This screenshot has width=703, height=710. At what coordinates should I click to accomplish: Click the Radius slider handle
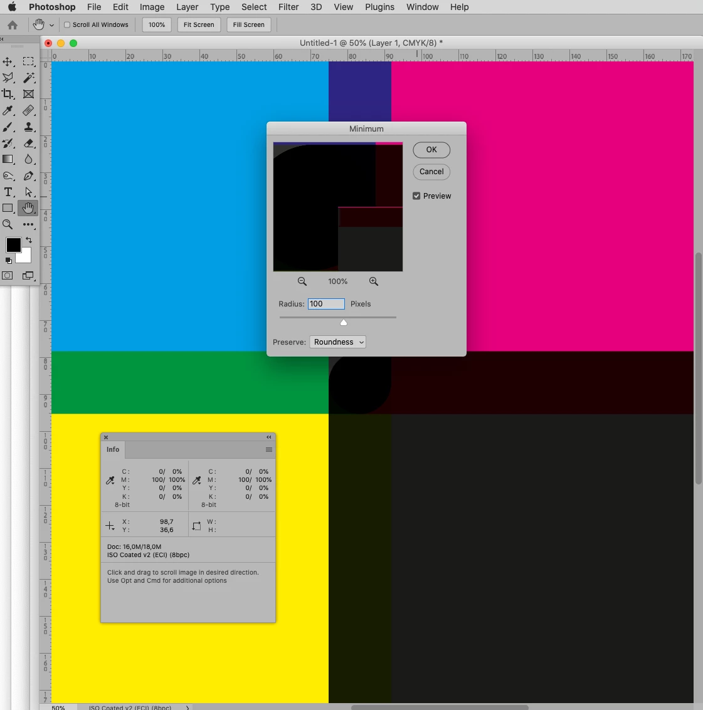pos(344,322)
